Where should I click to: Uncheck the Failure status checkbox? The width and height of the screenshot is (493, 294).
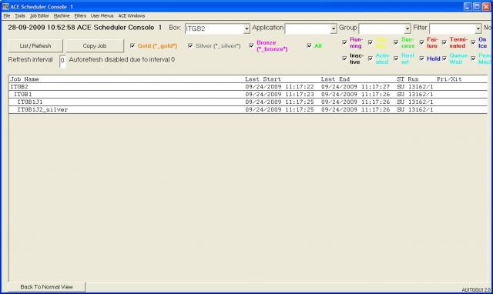pyautogui.click(x=421, y=42)
